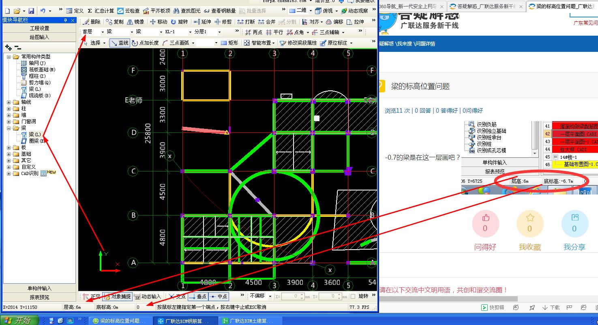This screenshot has height=325, width=598.
Task: Expand the 门窗洞 tree node
Action: [9, 122]
